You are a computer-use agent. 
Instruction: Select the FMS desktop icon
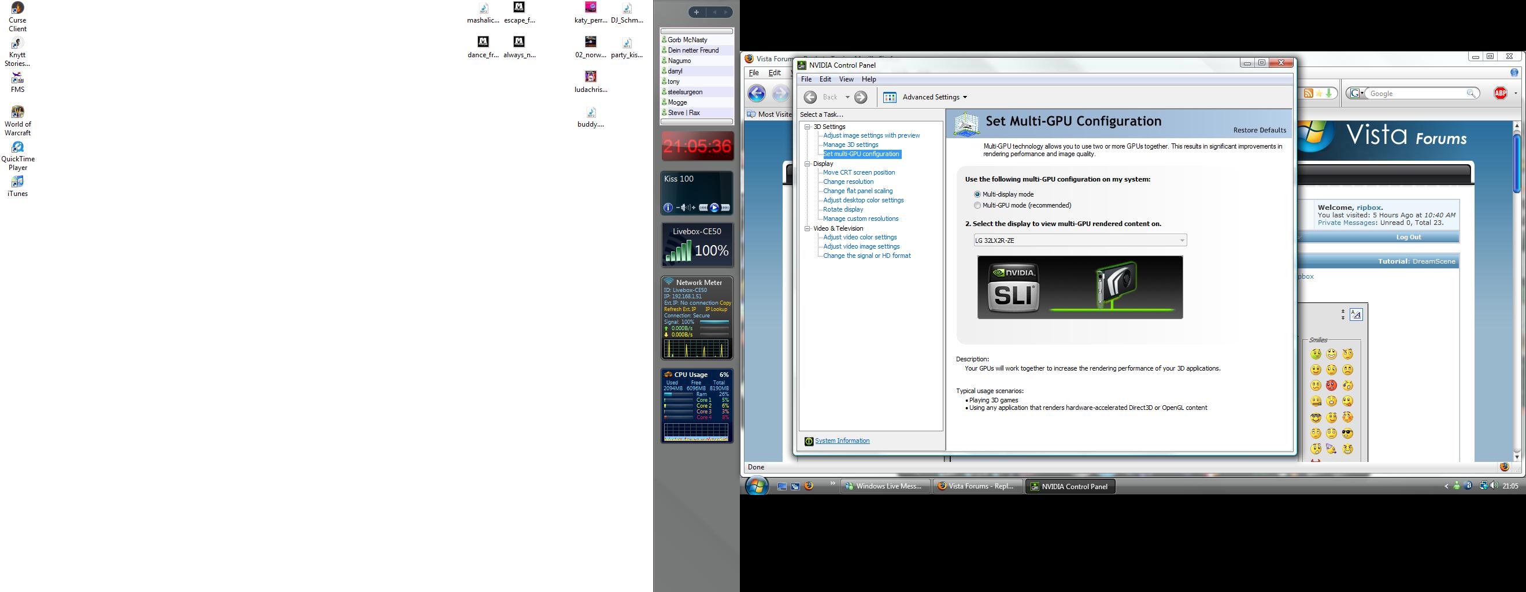[17, 82]
